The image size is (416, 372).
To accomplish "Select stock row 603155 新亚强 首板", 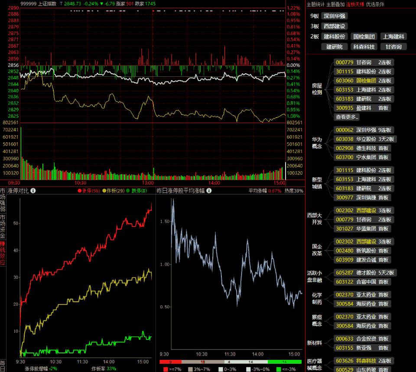I will coord(362,348).
